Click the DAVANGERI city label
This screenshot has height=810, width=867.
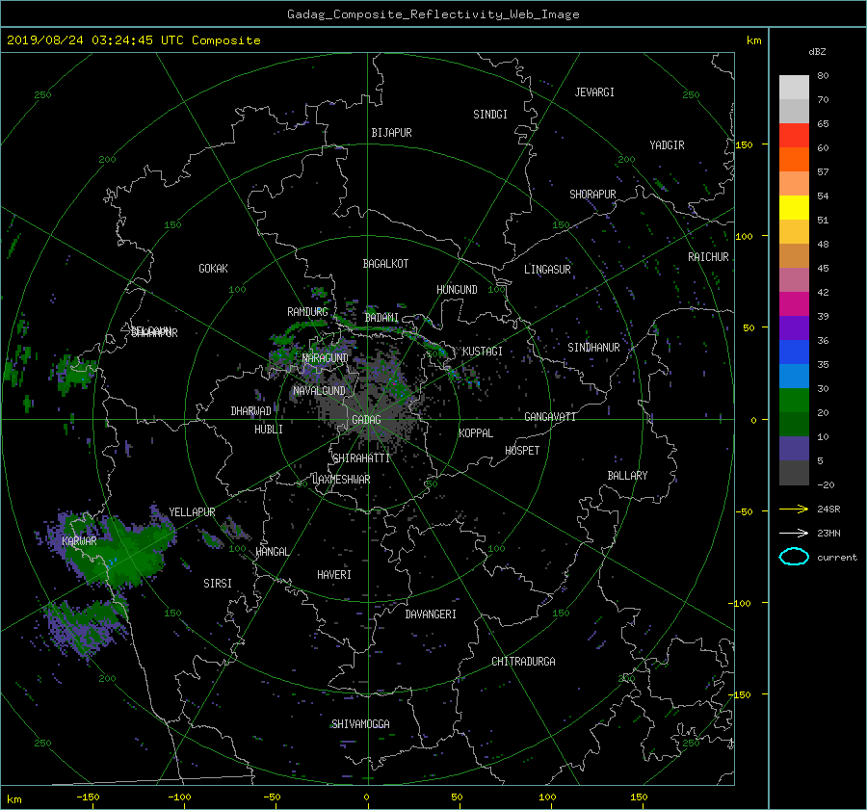(431, 614)
